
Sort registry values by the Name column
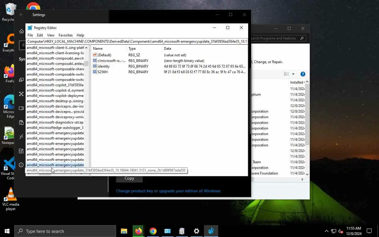pyautogui.click(x=109, y=49)
